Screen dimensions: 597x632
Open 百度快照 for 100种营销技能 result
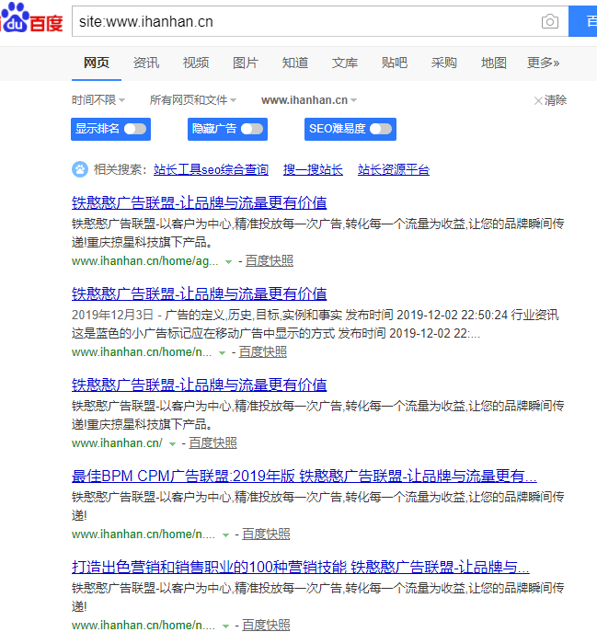pos(266,626)
